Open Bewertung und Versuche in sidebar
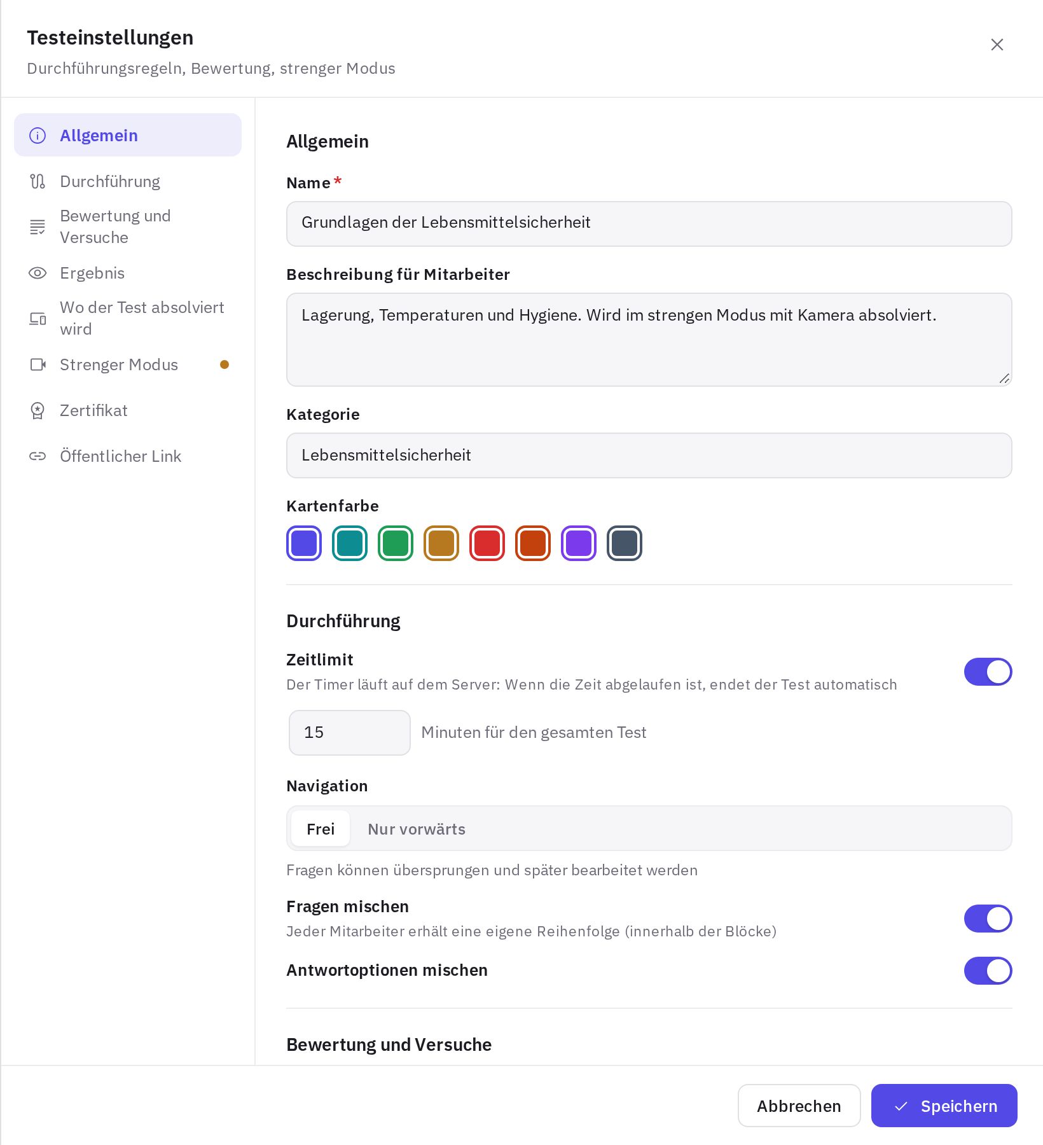Viewport: 1043px width, 1145px height. [x=128, y=226]
